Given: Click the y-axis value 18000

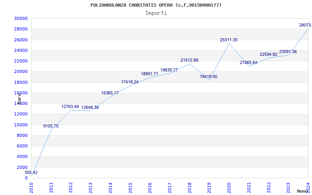Looking at the screenshot, I should (x=21, y=82).
